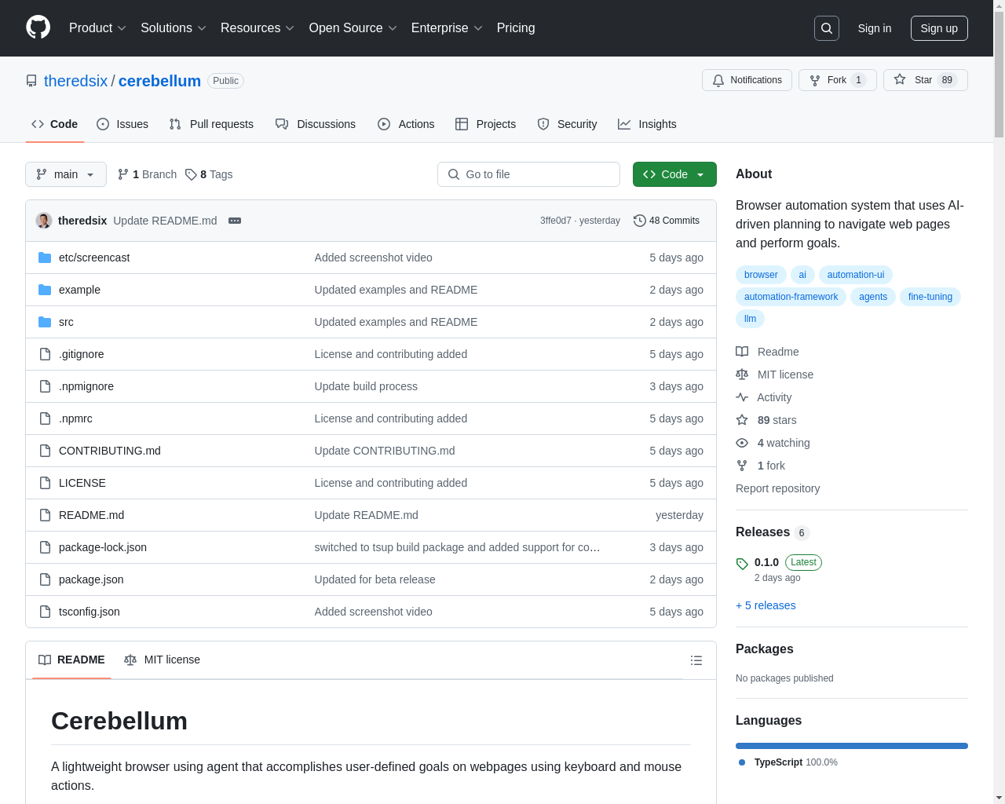This screenshot has width=1005, height=804.
Task: Click the 8 Tags link
Action: [x=209, y=174]
